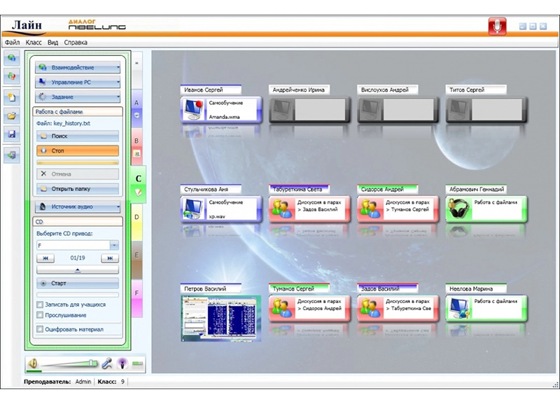560x420 pixels.
Task: Click the new document icon in left sidebar
Action: (12, 97)
